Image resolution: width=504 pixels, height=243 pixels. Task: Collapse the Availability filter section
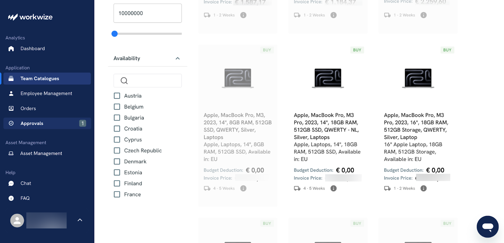coord(178,58)
